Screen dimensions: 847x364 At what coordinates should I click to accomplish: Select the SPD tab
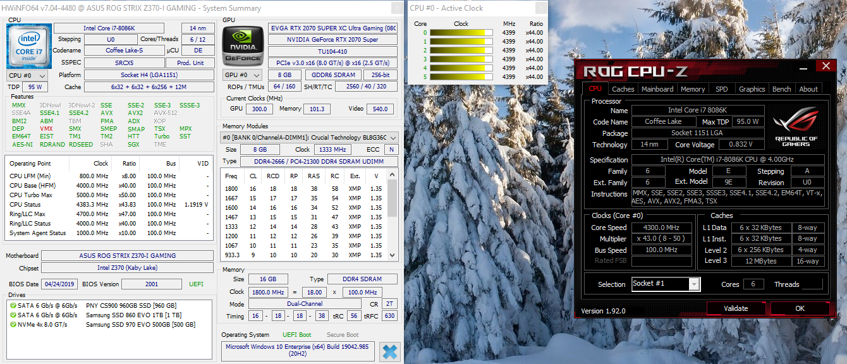pos(721,89)
